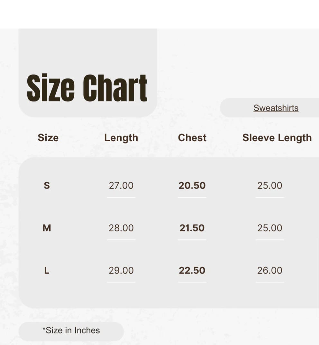
Task: Select the Size column header
Action: pyautogui.click(x=48, y=138)
